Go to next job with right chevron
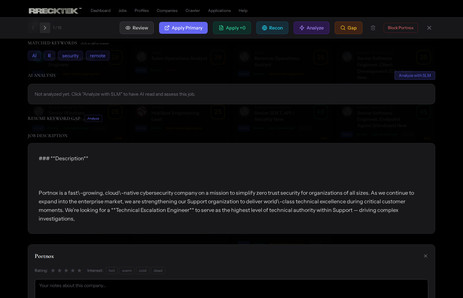This screenshot has width=463, height=298. [45, 28]
